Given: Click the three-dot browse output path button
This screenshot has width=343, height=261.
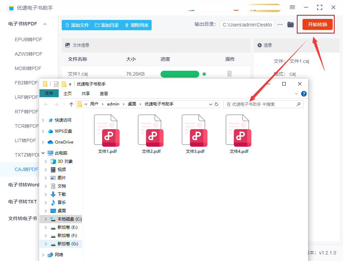Looking at the screenshot, I should coord(280,24).
